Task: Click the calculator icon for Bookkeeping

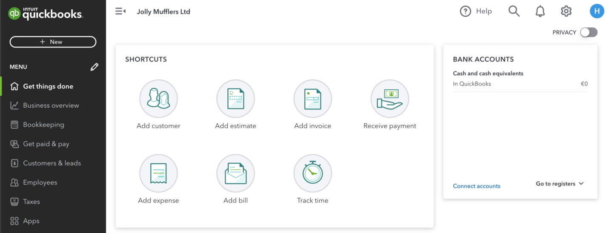Action: (x=14, y=125)
